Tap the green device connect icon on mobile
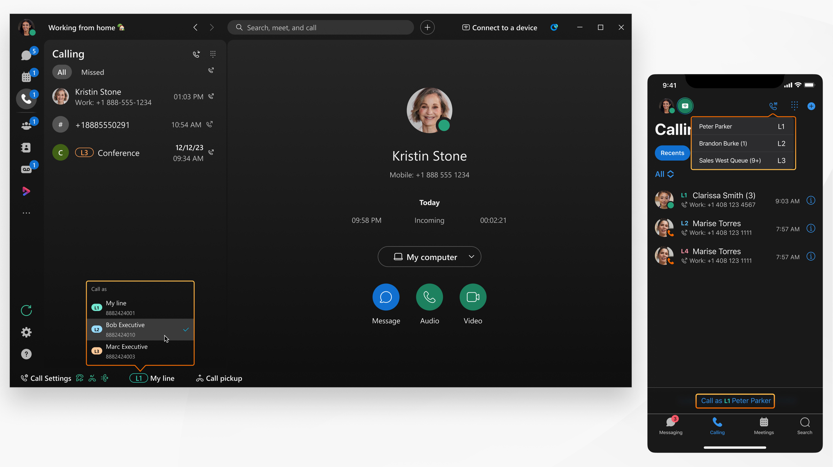The height and width of the screenshot is (467, 833). click(x=685, y=106)
